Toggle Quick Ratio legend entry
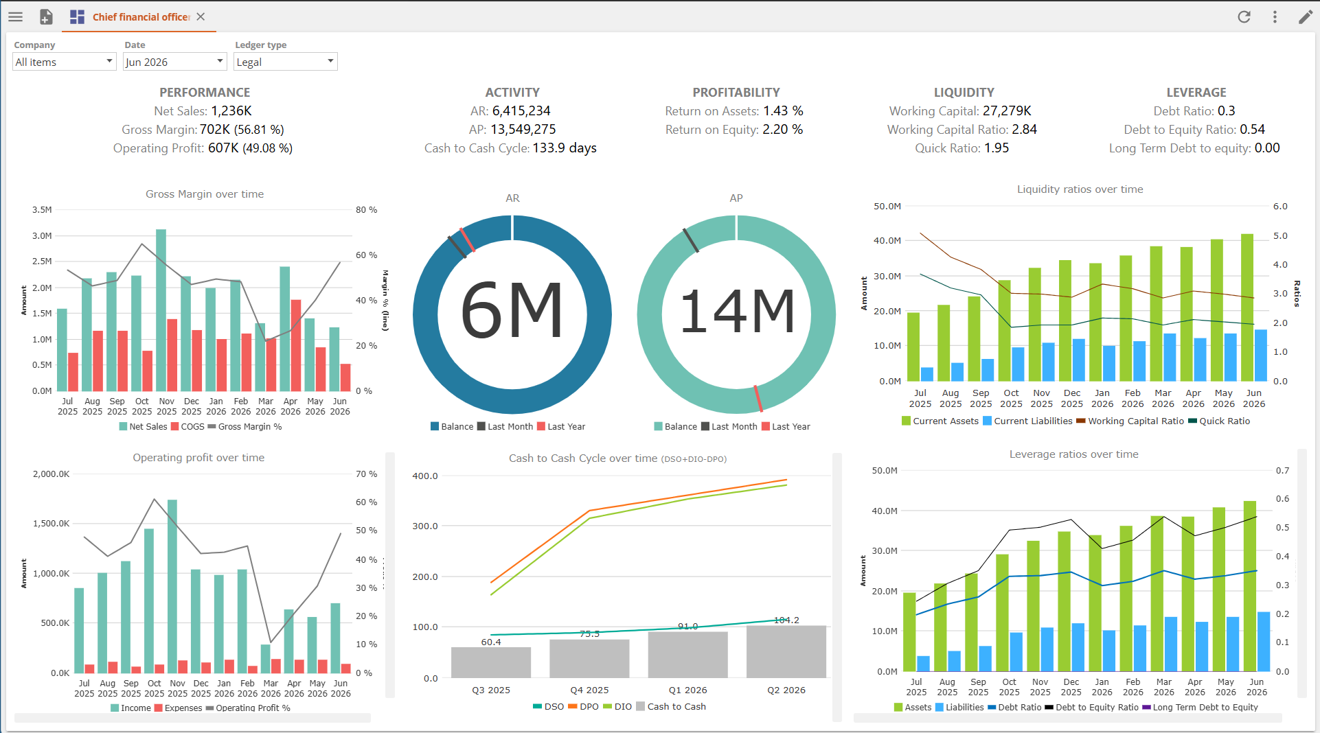Screen dimensions: 1320x733 click(x=1219, y=421)
